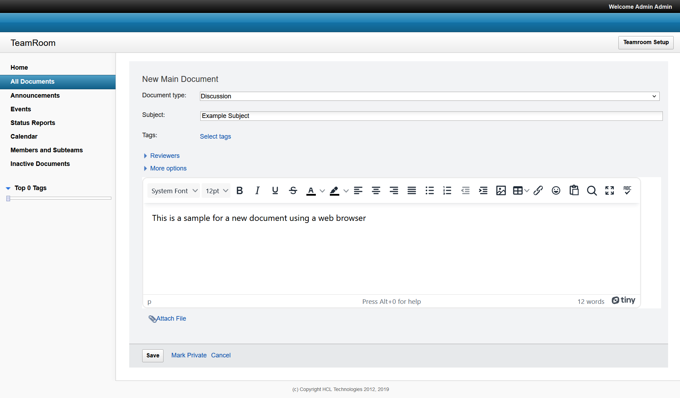
Task: Select the Document type dropdown
Action: pyautogui.click(x=428, y=96)
